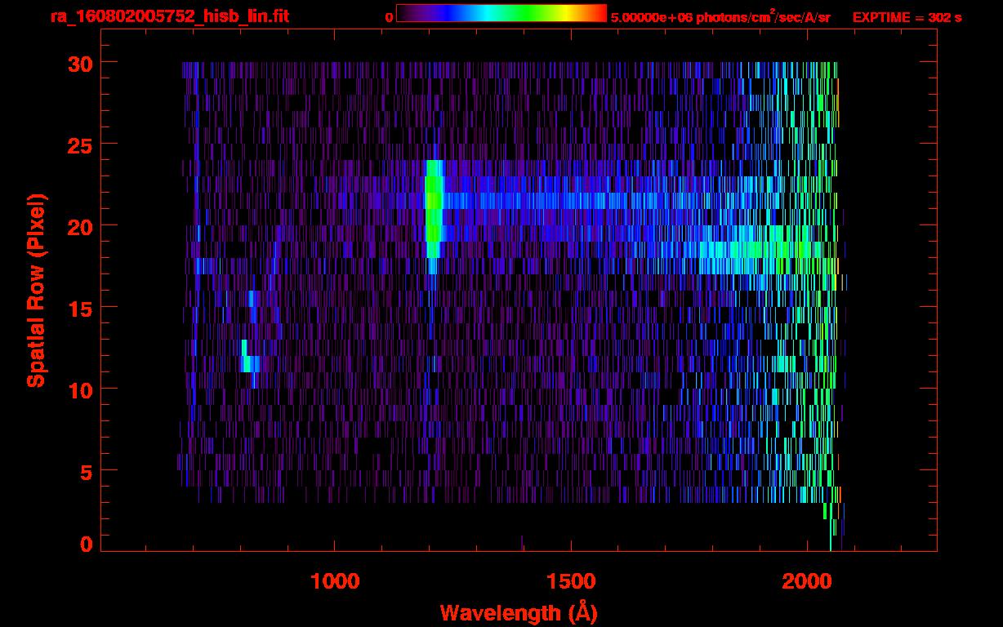This screenshot has width=1003, height=627.
Task: Click x-axis tick label 1500
Action: (571, 581)
